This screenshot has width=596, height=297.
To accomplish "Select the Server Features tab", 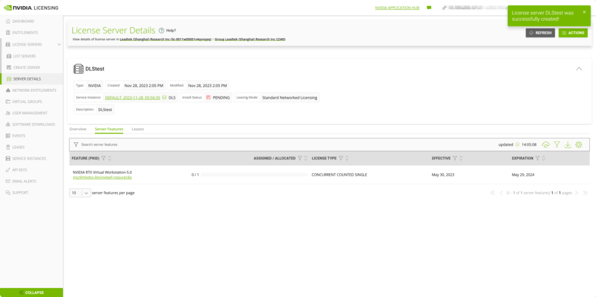I will click(109, 129).
